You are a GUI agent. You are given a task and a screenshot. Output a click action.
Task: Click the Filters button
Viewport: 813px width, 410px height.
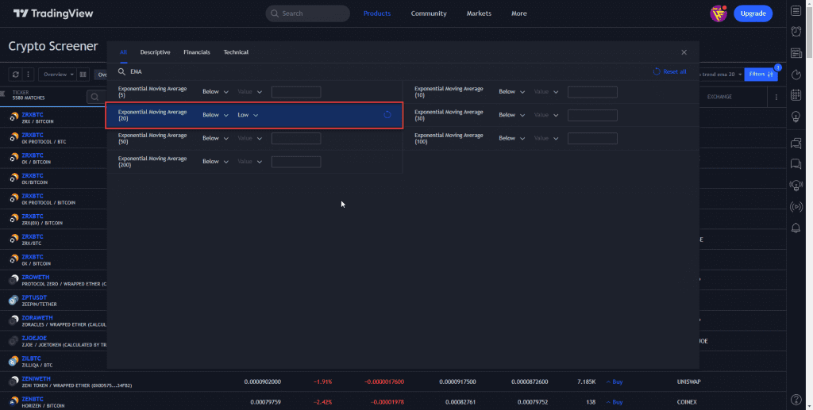coord(761,75)
